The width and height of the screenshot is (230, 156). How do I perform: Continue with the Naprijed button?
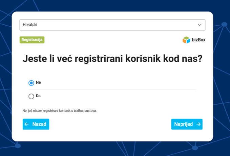[x=187, y=124]
